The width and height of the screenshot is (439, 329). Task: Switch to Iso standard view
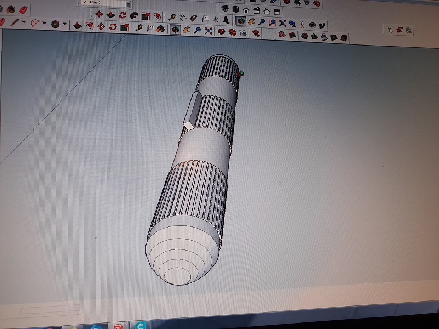[226, 9]
